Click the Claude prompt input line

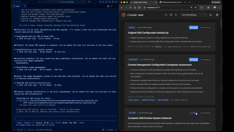65,118
